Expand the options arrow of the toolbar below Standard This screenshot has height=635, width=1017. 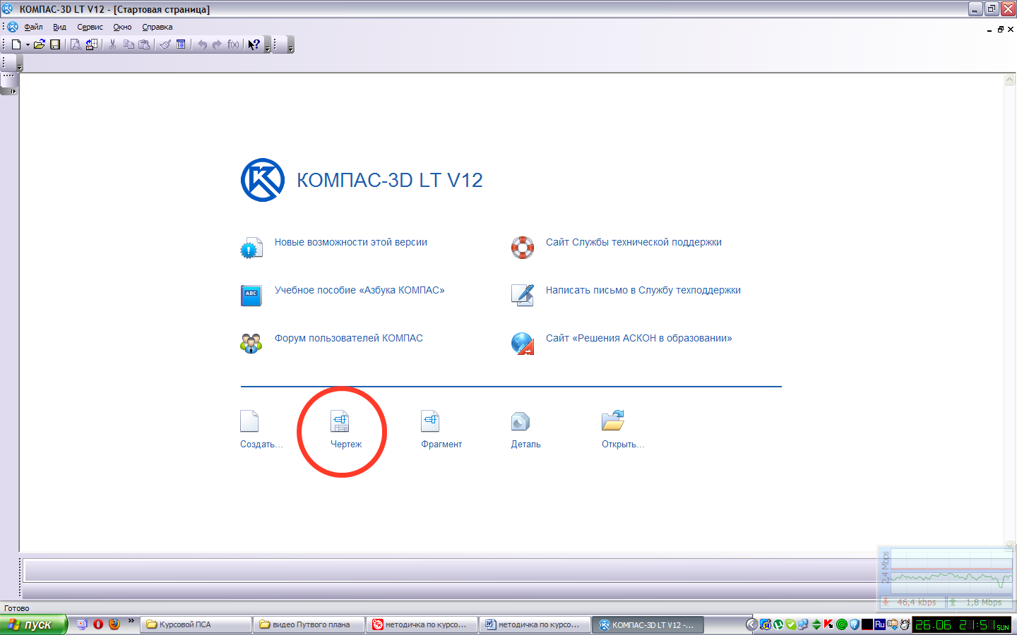coord(20,64)
